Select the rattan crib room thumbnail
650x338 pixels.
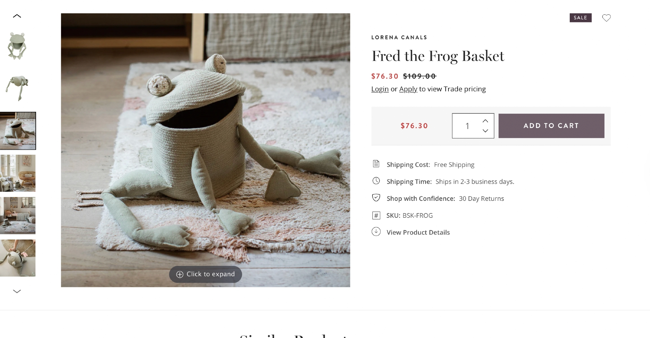tap(18, 173)
